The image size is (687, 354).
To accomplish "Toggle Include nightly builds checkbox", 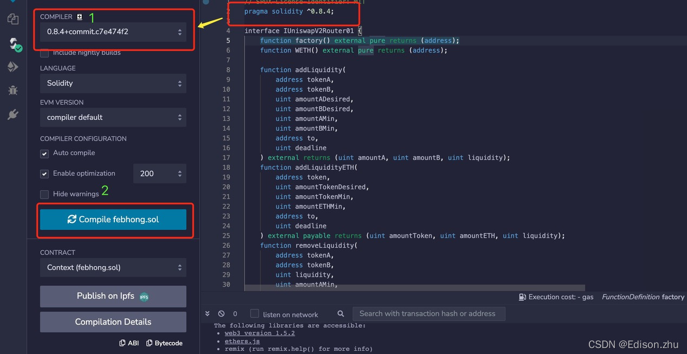I will (44, 53).
